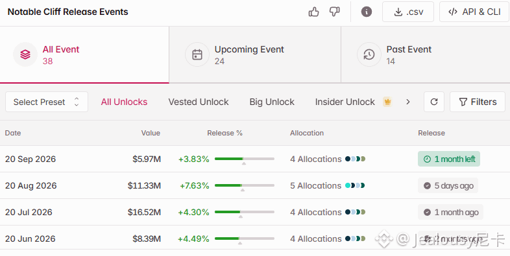Select the All Event stacked-layers icon

pos(25,54)
